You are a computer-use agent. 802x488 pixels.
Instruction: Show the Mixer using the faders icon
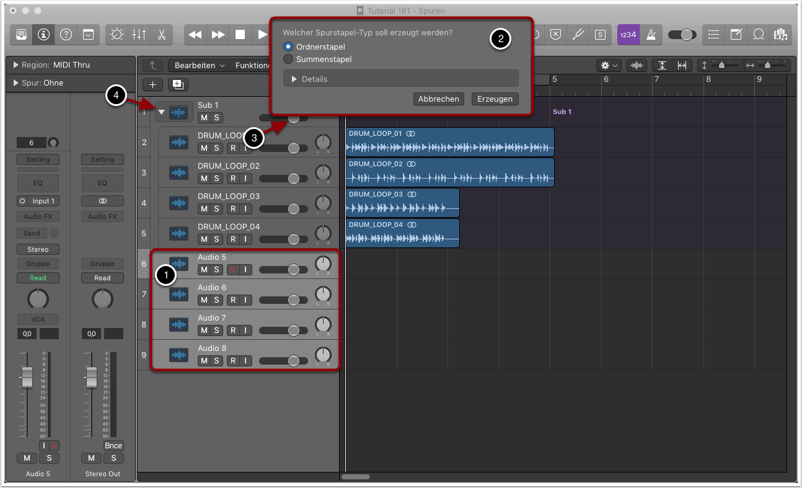point(139,35)
